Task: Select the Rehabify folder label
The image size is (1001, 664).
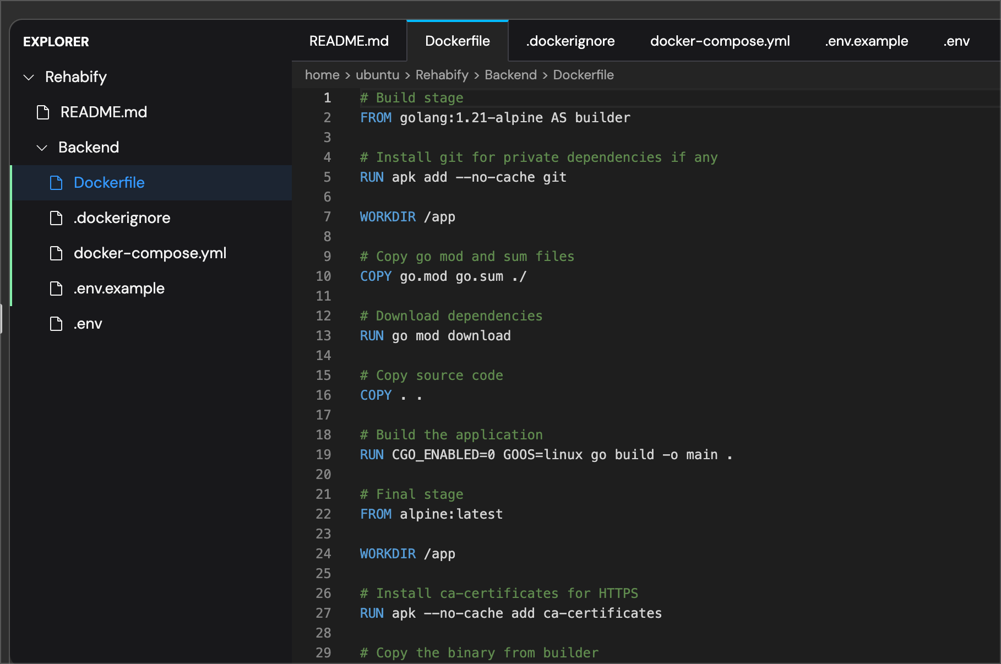Action: 76,77
